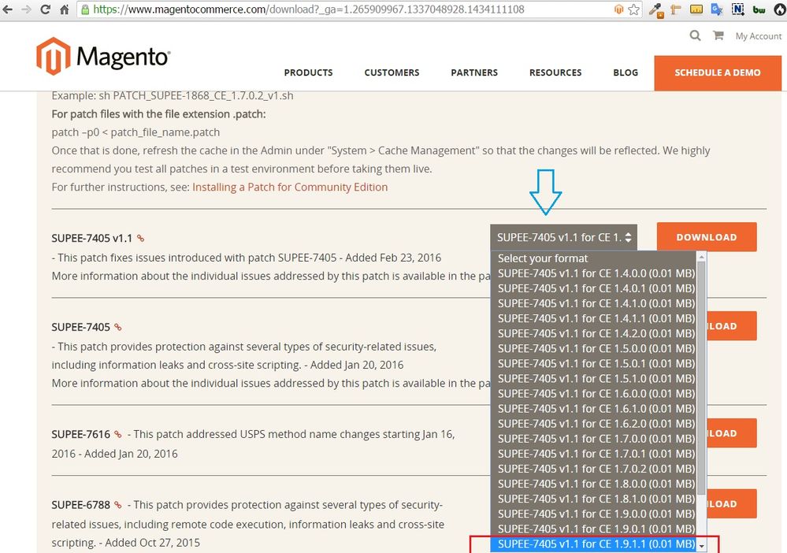Click the dropdown list scroll-up arrow
This screenshot has height=553, width=787.
click(702, 257)
